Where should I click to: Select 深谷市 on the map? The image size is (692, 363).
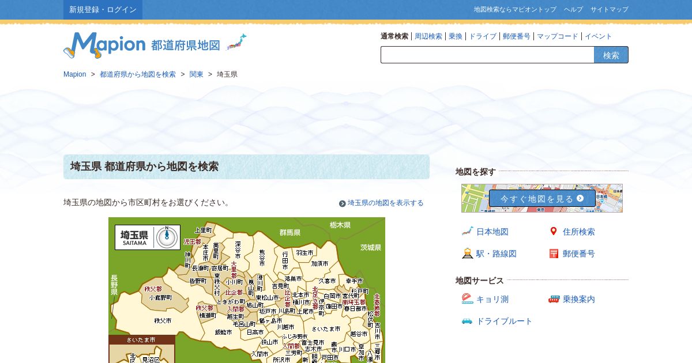click(238, 250)
